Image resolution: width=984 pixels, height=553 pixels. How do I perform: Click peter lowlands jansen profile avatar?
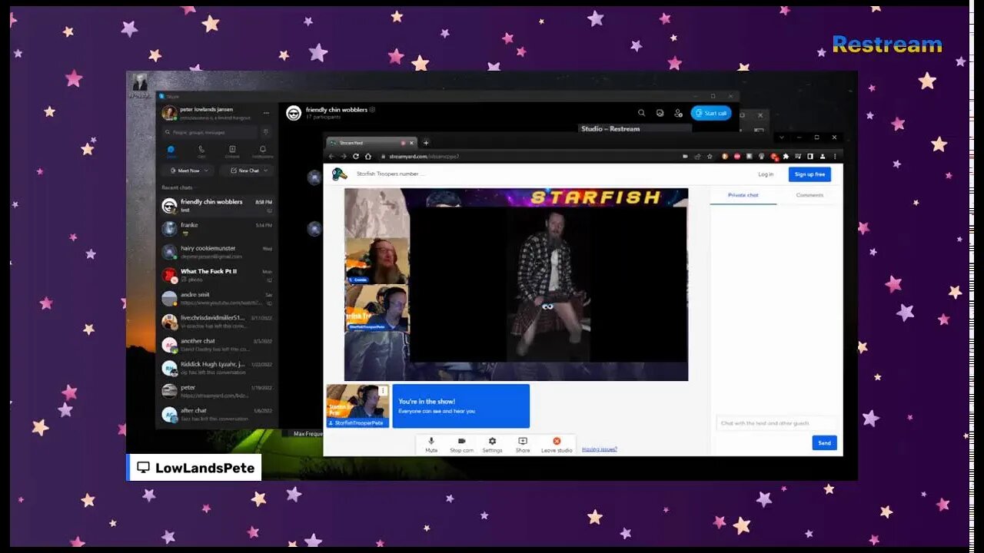pos(169,113)
